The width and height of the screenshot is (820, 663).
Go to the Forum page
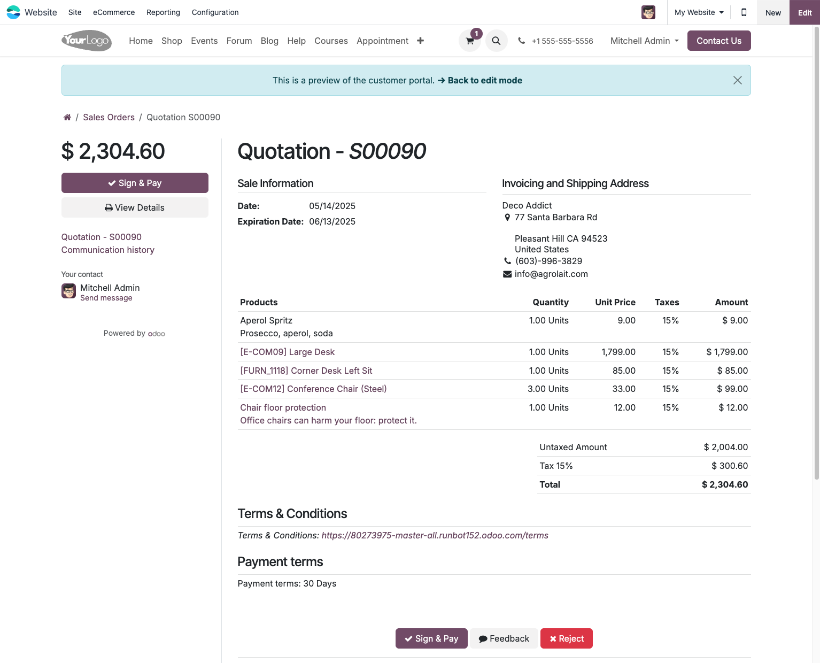239,41
